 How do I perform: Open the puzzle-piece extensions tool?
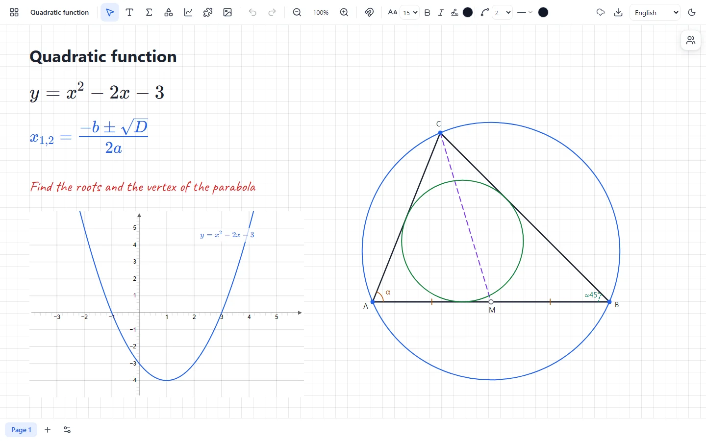[208, 12]
